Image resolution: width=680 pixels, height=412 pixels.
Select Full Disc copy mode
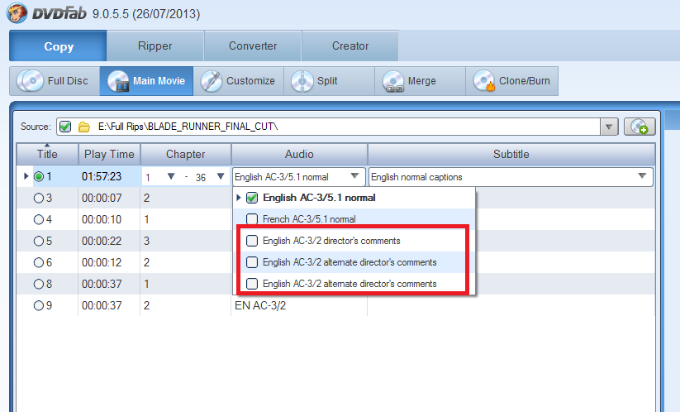coord(55,81)
